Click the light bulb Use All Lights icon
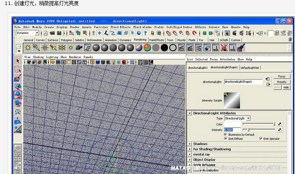This screenshot has height=174, width=295. (114, 62)
